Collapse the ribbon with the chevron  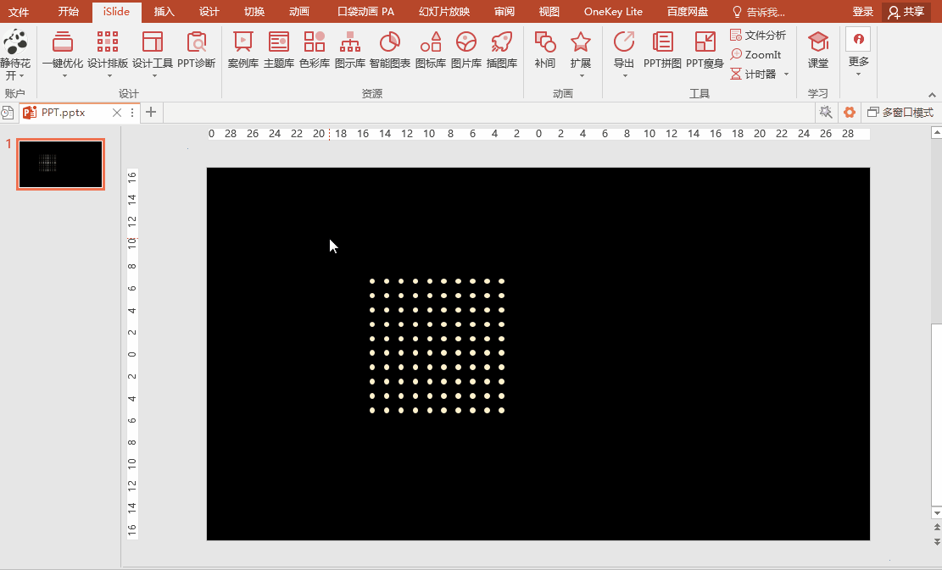(x=930, y=93)
